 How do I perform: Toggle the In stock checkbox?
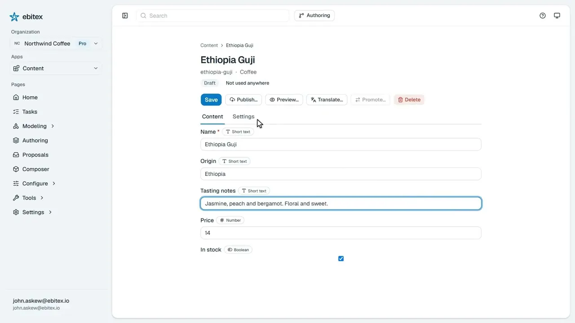341,258
